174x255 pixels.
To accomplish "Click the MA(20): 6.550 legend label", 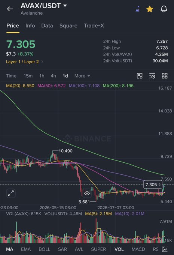I will tap(20, 86).
